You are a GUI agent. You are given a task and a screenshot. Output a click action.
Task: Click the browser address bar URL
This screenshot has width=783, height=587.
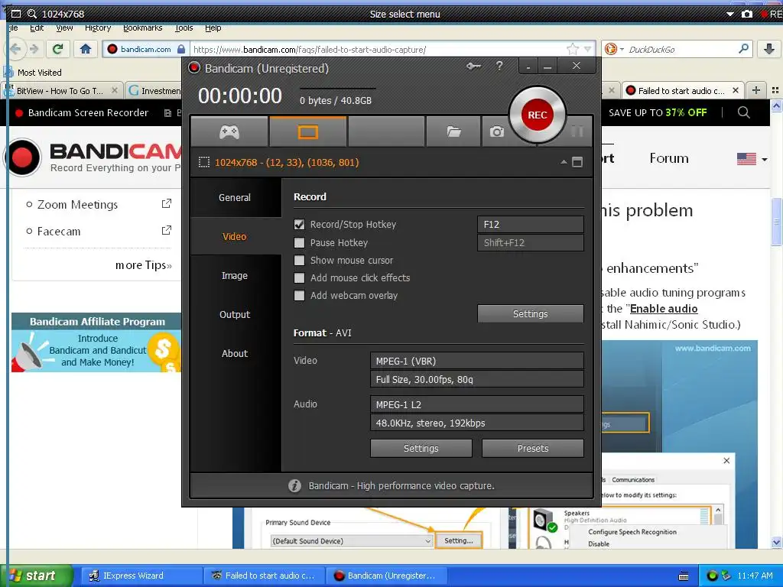(x=309, y=50)
